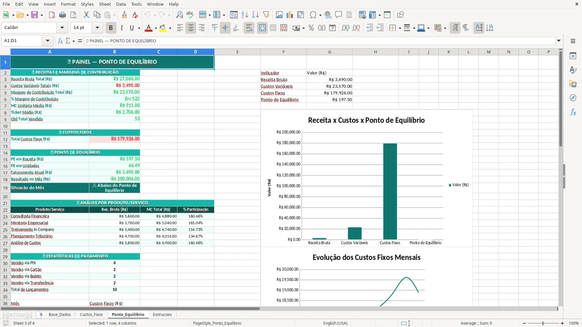Open the Borders dropdown arrow
This screenshot has width=582, height=327.
pos(399,28)
